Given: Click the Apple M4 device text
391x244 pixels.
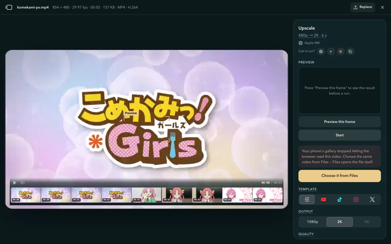Looking at the screenshot, I should [x=312, y=43].
